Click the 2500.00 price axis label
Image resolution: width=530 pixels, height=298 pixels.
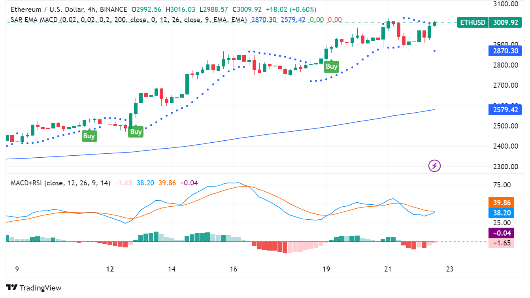tap(505, 126)
